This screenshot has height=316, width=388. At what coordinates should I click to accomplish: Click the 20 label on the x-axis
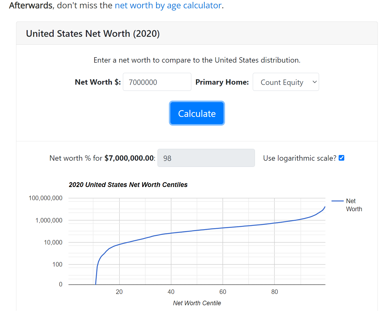tap(119, 292)
